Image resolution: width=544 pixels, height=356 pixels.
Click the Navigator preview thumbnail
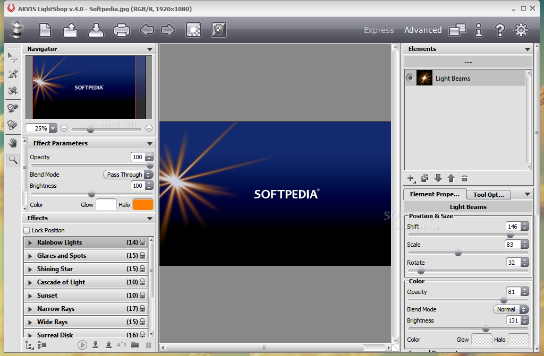click(x=89, y=88)
